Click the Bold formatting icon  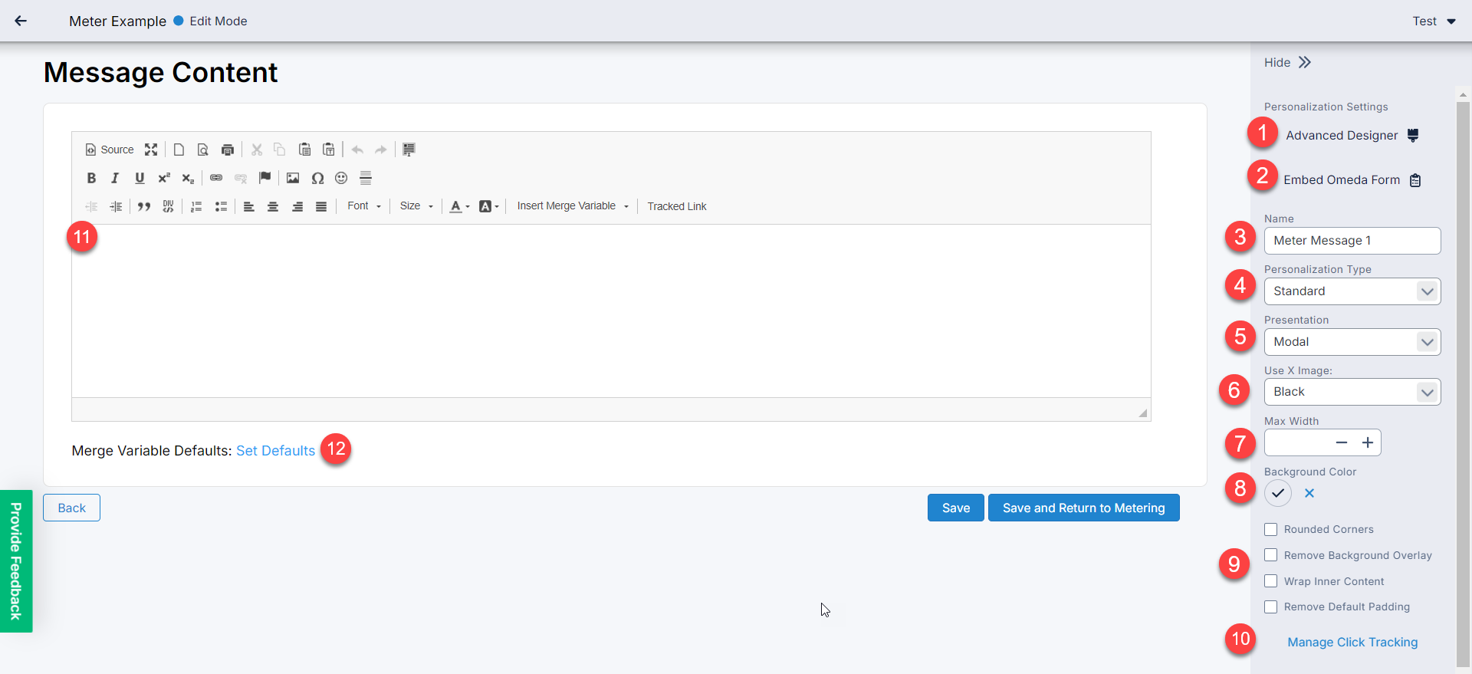tap(91, 178)
